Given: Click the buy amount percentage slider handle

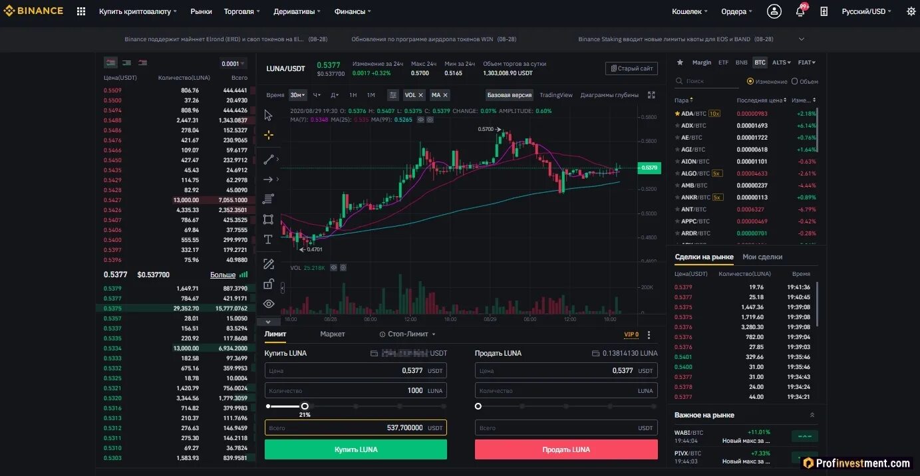Looking at the screenshot, I should 305,406.
